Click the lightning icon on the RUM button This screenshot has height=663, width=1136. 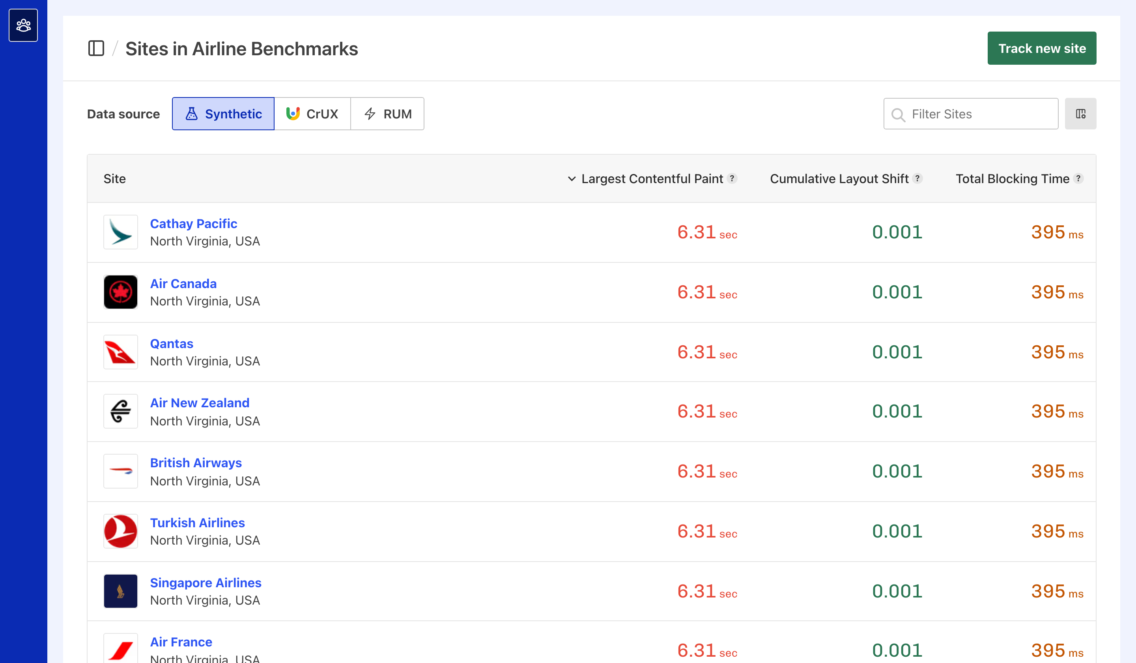click(x=370, y=114)
